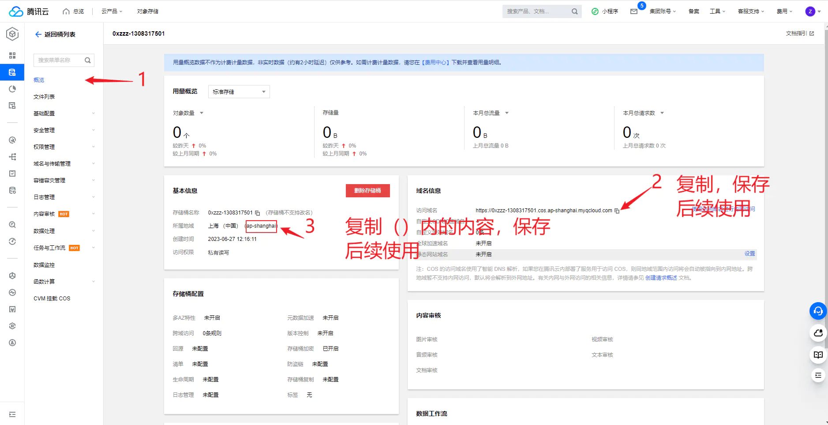Open 文件列表 in the sidebar
The width and height of the screenshot is (828, 425).
44,97
